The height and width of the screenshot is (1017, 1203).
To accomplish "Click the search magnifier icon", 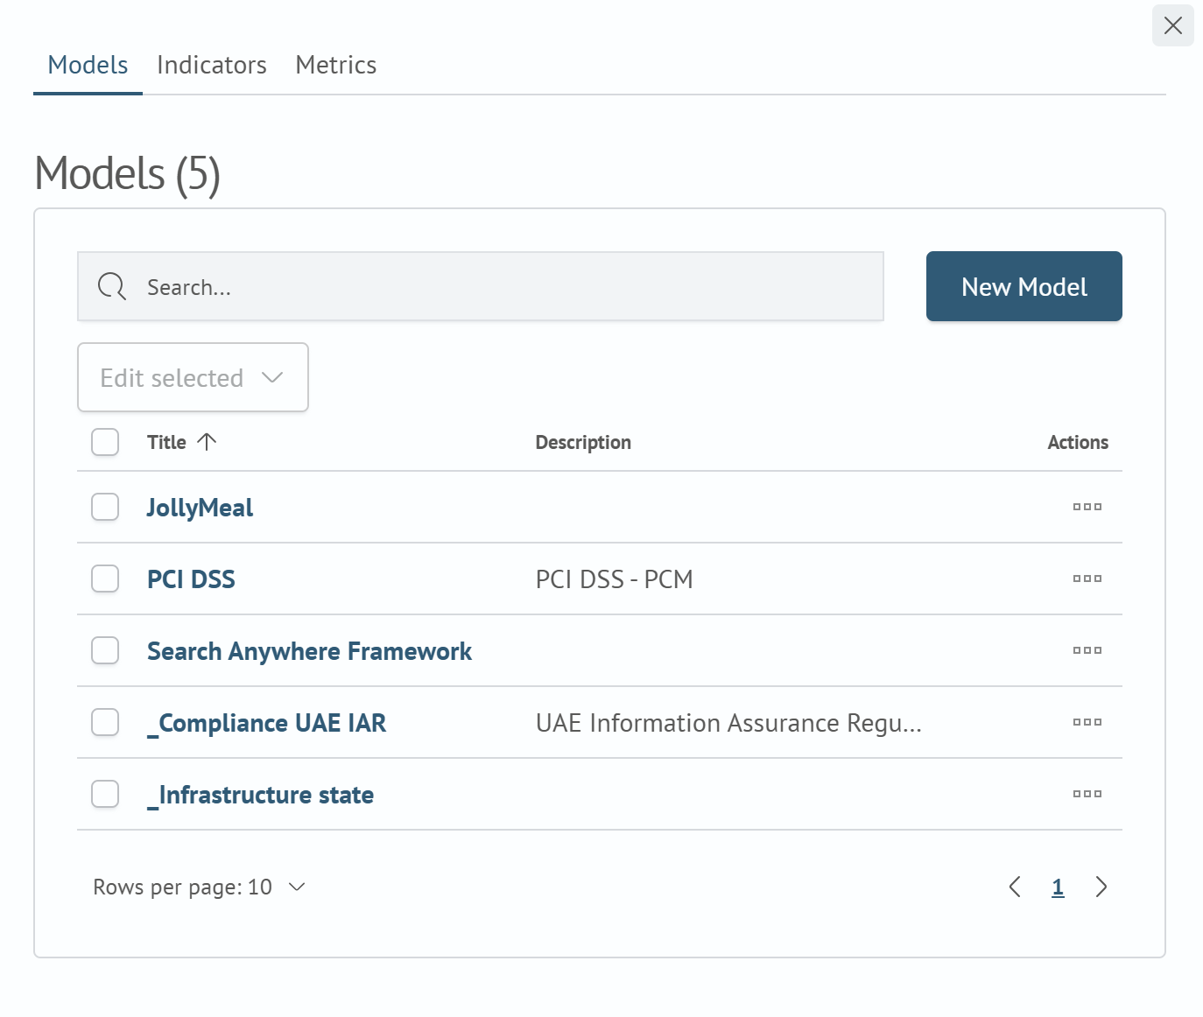I will tap(112, 286).
